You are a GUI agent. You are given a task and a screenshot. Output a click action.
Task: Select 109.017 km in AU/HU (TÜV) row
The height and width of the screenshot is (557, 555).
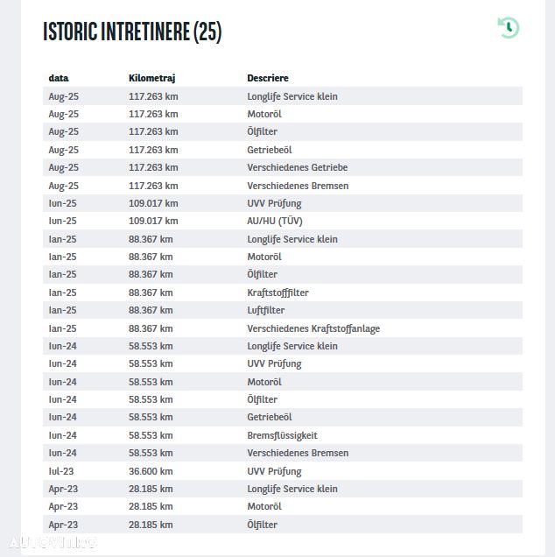[153, 221]
